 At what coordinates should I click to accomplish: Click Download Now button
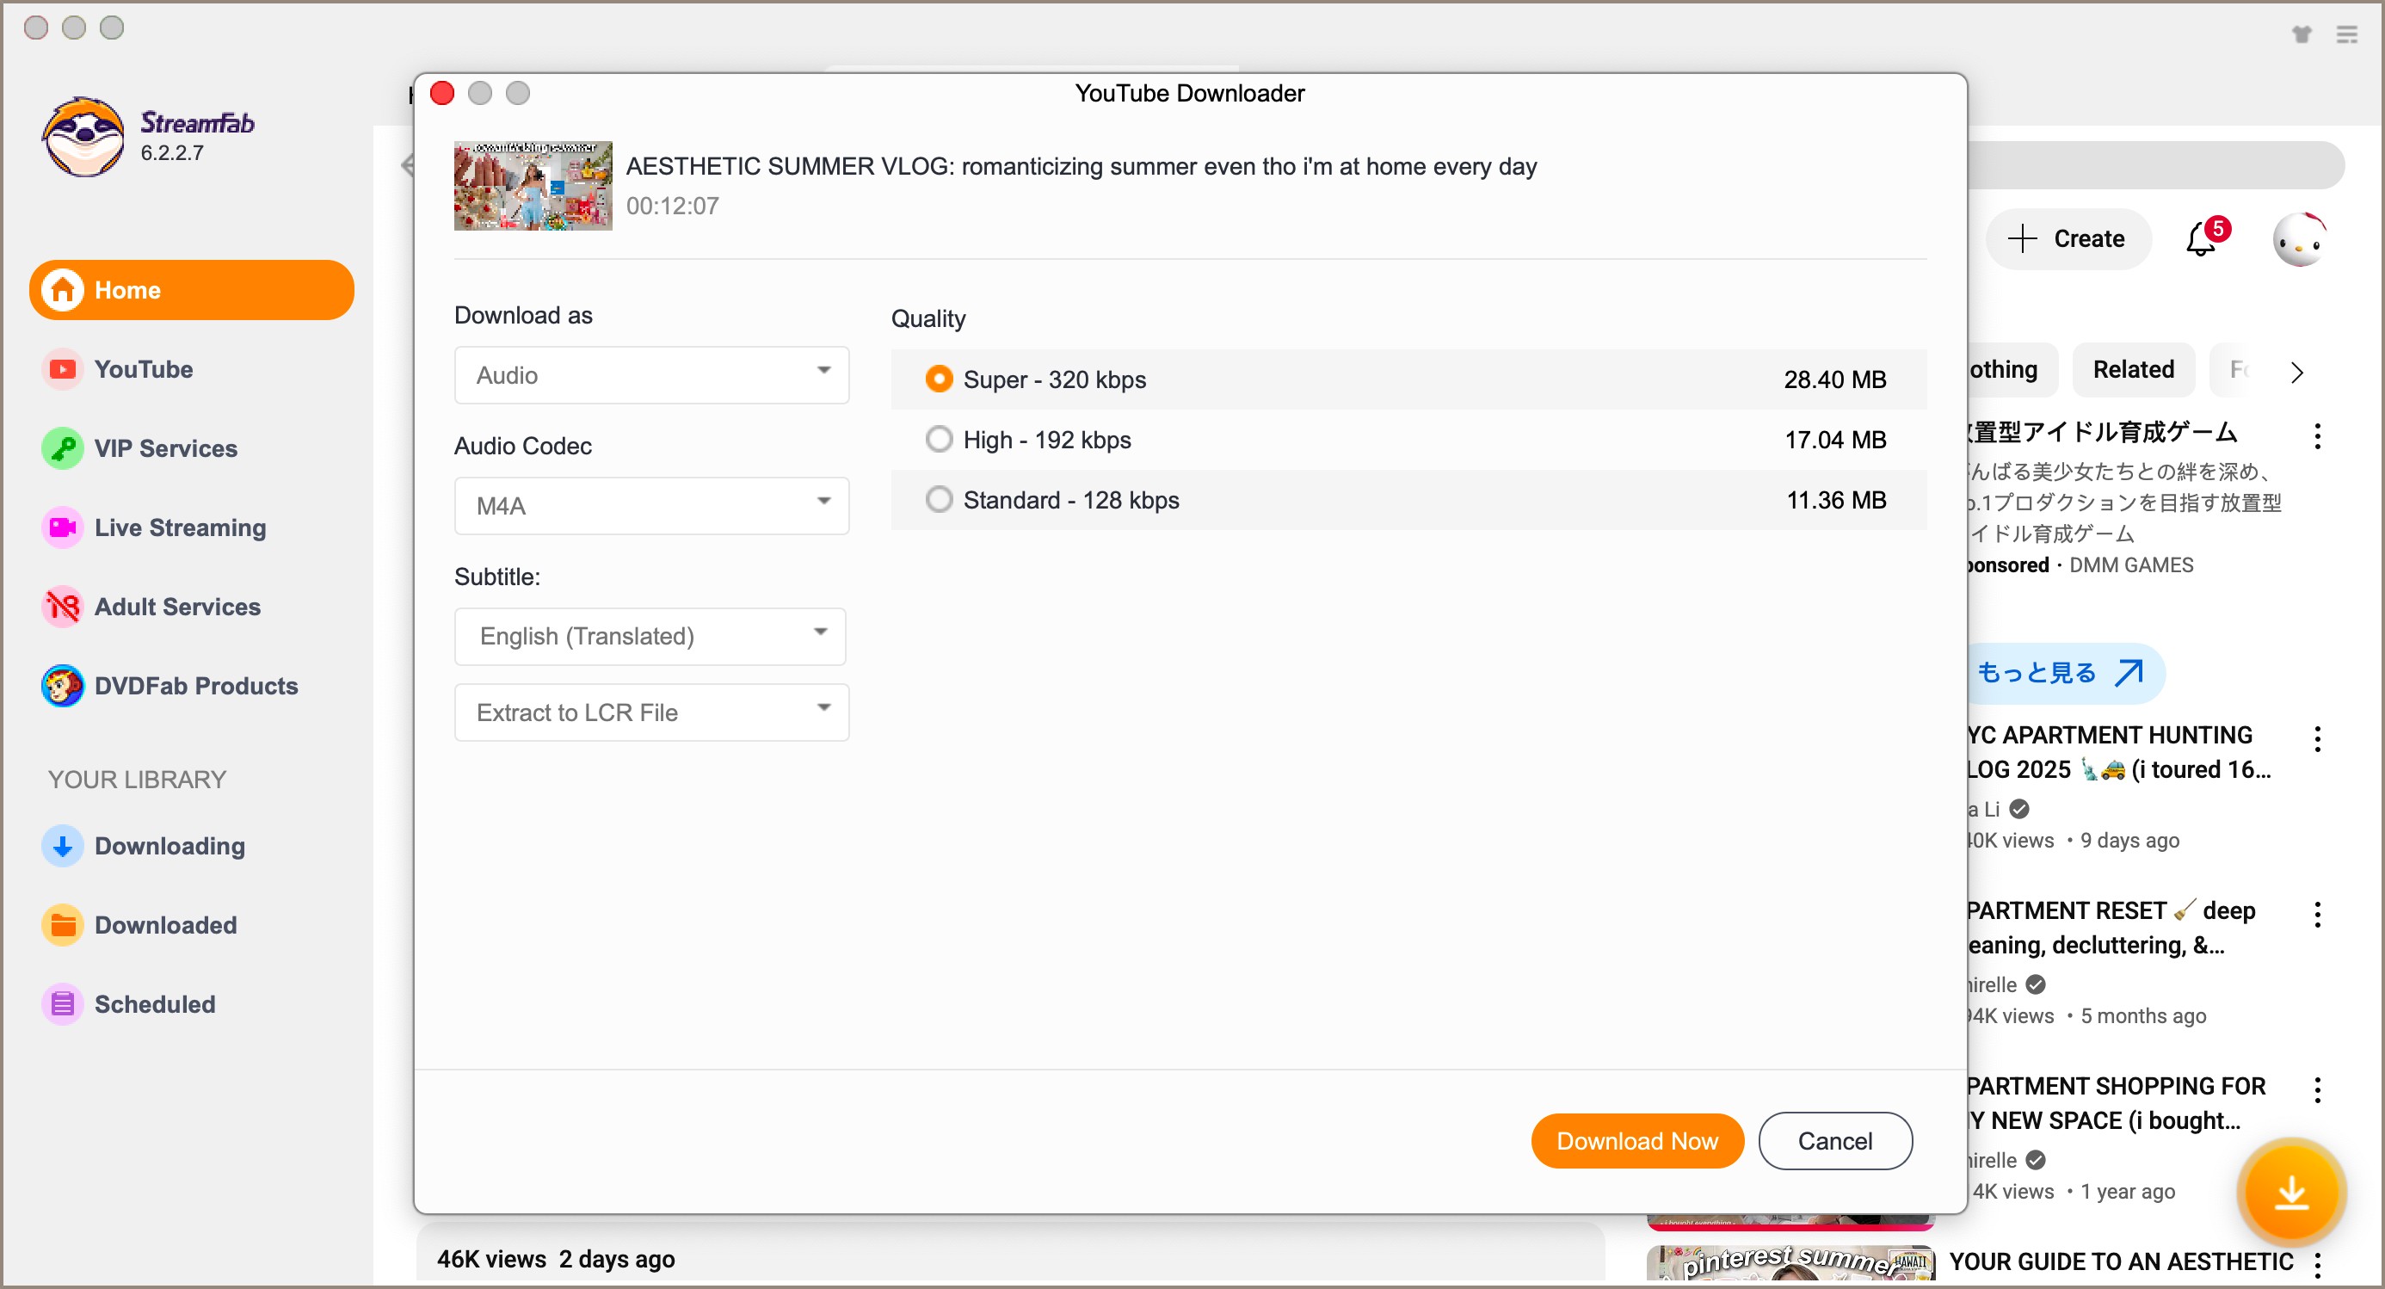[1637, 1141]
